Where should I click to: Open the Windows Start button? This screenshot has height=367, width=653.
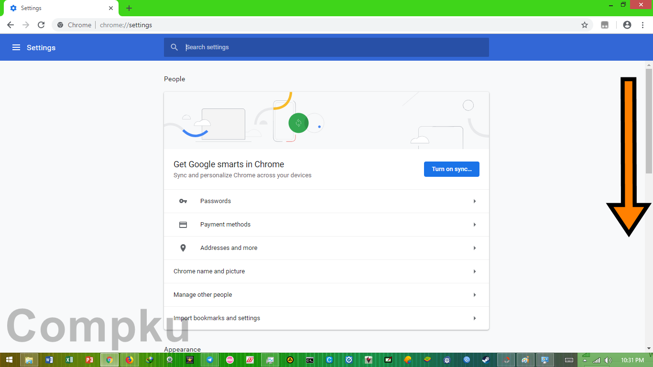pos(9,360)
